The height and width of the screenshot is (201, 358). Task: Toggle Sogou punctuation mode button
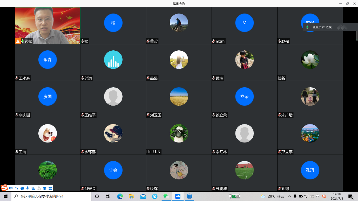click(x=17, y=188)
